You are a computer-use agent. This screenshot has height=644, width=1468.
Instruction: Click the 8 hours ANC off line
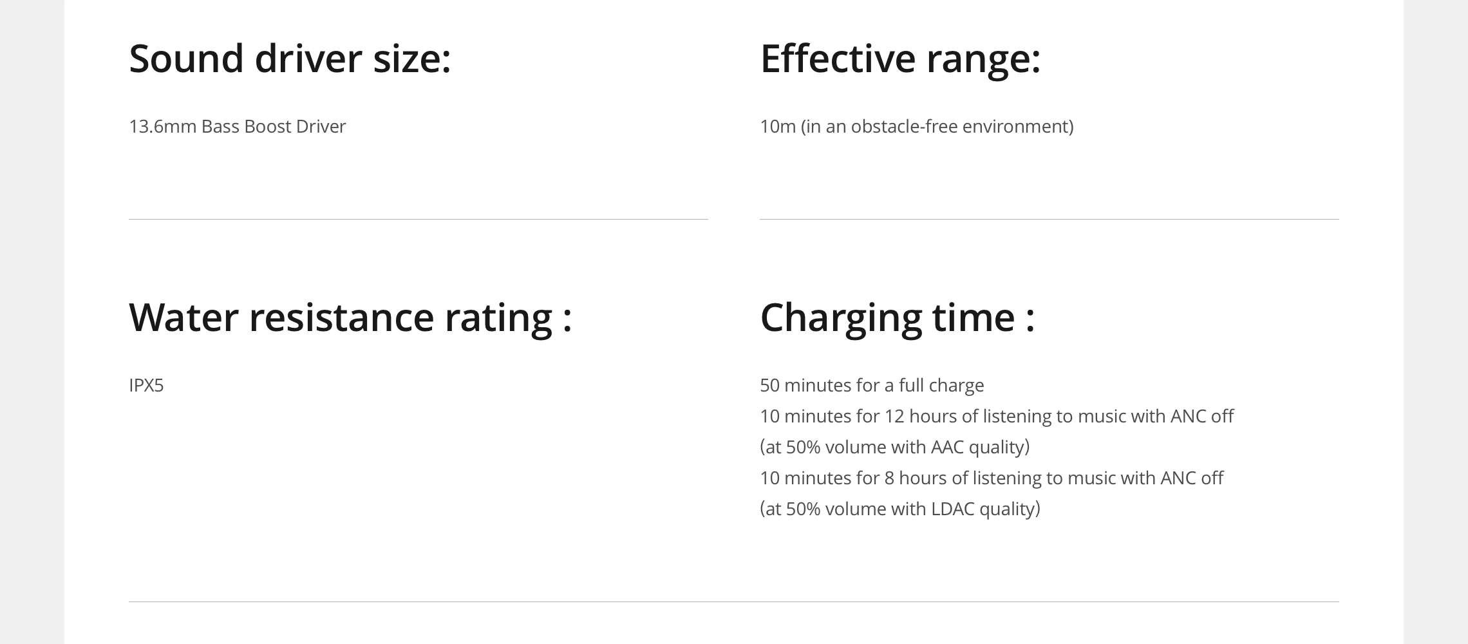click(992, 478)
